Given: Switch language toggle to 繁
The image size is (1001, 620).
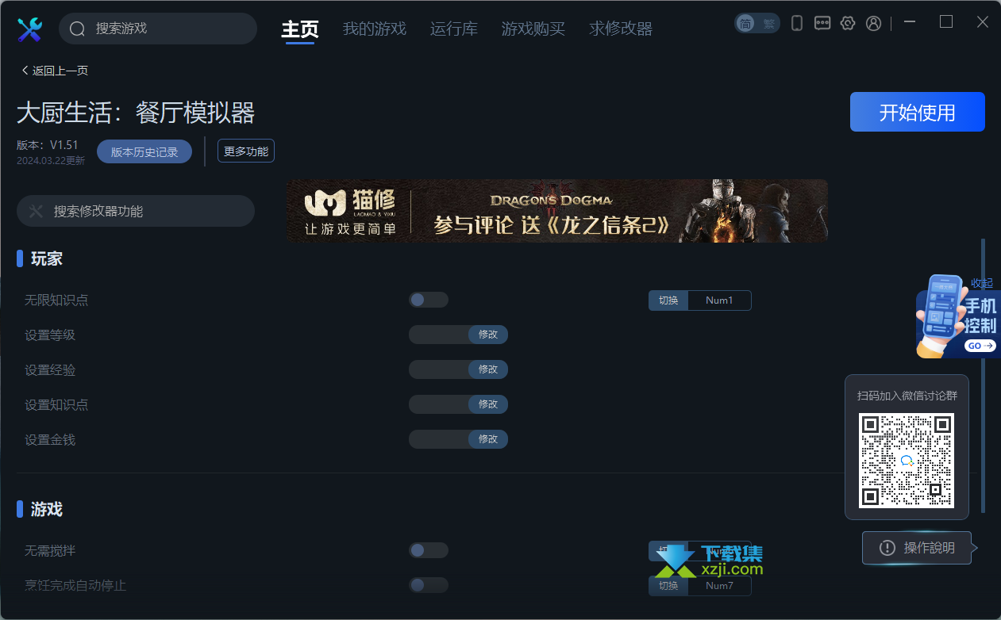Looking at the screenshot, I should [x=768, y=24].
